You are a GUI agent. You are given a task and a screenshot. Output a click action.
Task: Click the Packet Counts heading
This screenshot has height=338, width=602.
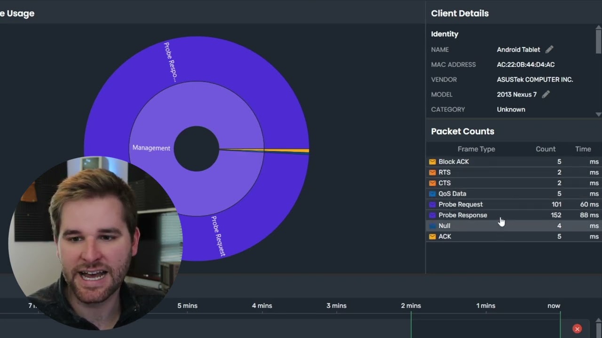coord(462,131)
